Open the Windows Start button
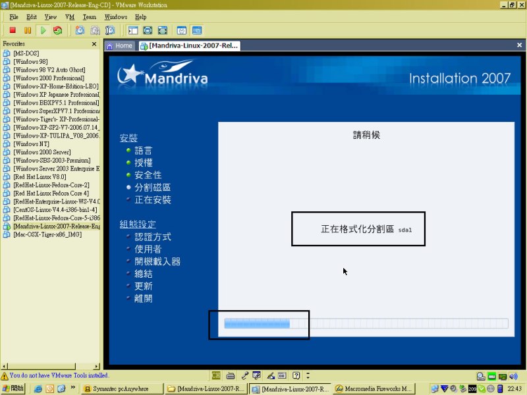527x395 pixels. point(13,388)
